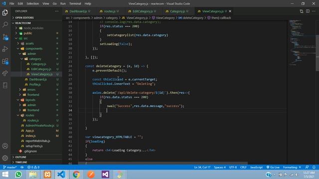Screen dimensions: 319x179
Task: Click the editor horizontal scrollbar
Action: pos(163,163)
